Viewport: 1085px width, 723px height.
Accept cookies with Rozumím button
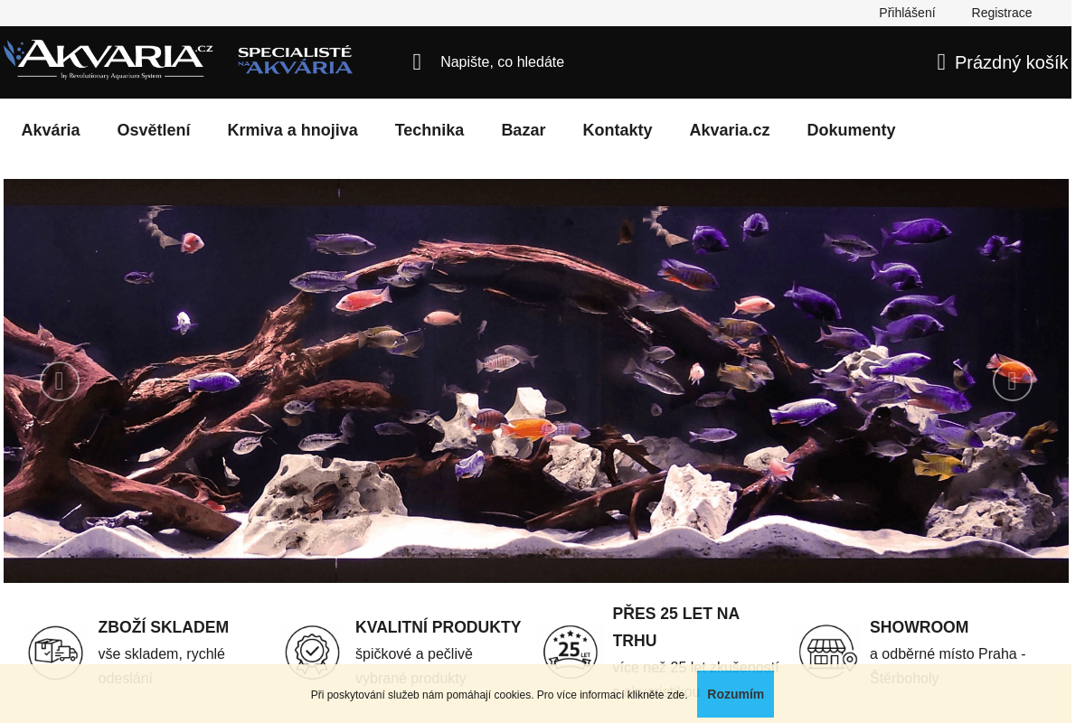[735, 694]
